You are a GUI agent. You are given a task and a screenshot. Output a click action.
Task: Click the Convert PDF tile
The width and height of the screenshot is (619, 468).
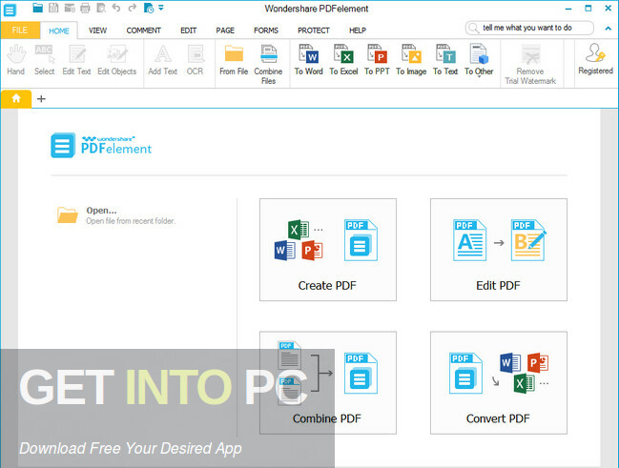pyautogui.click(x=499, y=383)
